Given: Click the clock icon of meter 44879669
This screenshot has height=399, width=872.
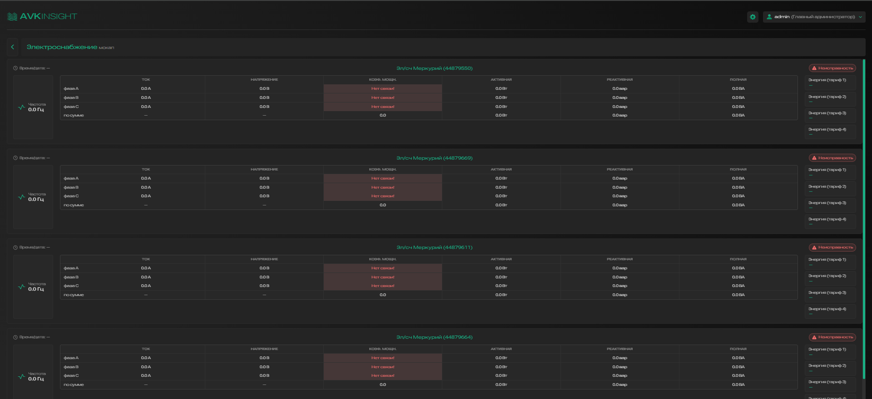Looking at the screenshot, I should click(x=15, y=158).
